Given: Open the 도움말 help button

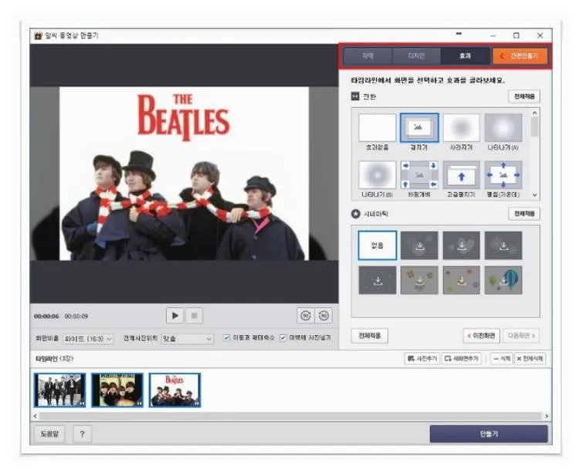Looking at the screenshot, I should click(x=49, y=434).
